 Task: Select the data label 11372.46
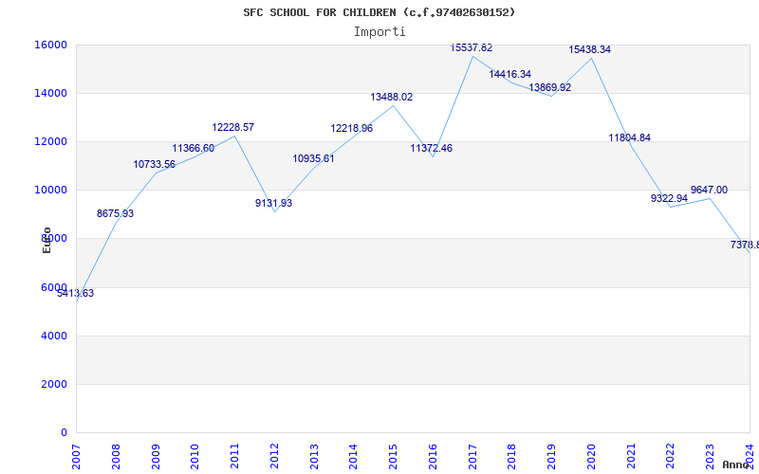[x=432, y=148]
